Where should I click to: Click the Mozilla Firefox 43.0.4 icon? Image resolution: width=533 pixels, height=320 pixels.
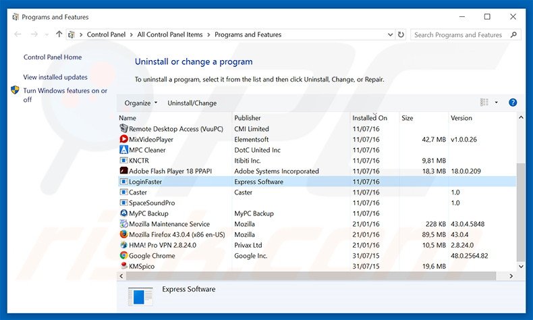tap(123, 234)
